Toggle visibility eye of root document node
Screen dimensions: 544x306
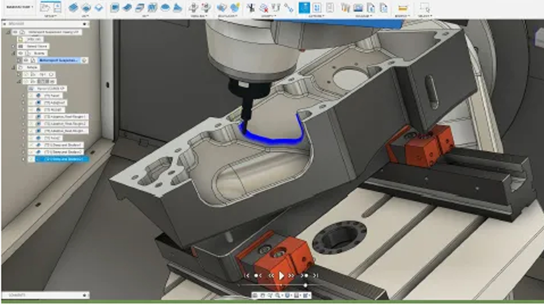(15, 32)
